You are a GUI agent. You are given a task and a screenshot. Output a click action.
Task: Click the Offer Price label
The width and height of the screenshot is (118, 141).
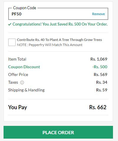[18, 75]
